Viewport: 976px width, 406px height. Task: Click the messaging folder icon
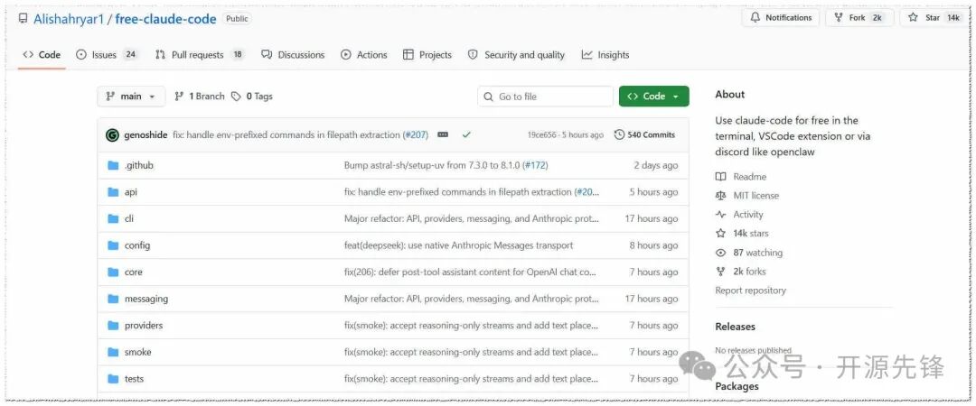point(113,299)
